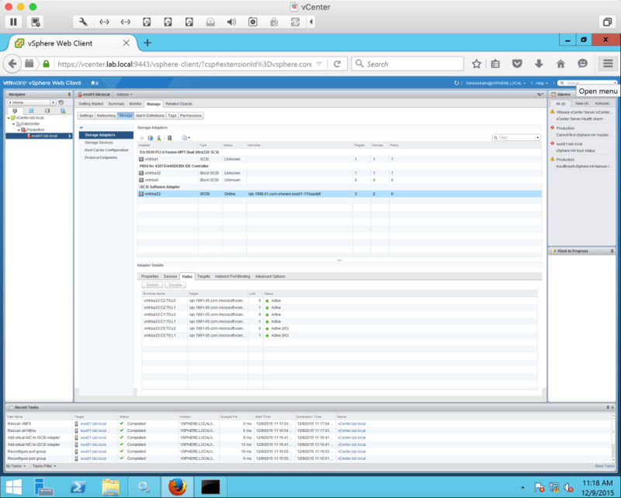Open the Networking sub-tab

pyautogui.click(x=106, y=116)
